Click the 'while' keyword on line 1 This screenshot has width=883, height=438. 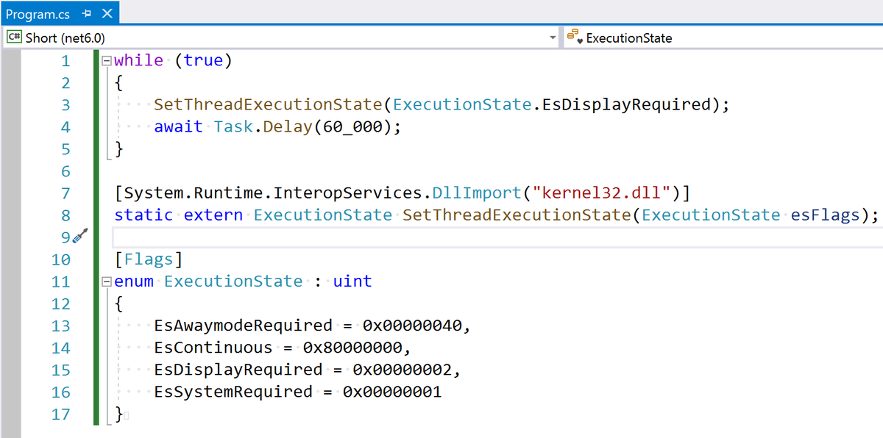(139, 60)
